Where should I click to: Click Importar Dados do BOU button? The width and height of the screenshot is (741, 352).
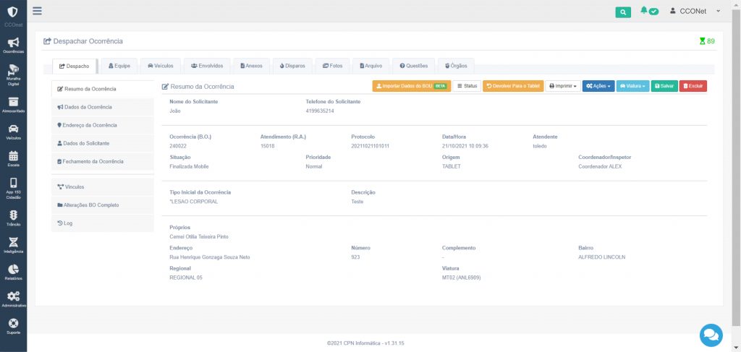(x=411, y=86)
